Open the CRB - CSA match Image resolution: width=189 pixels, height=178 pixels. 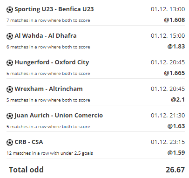click(x=29, y=142)
